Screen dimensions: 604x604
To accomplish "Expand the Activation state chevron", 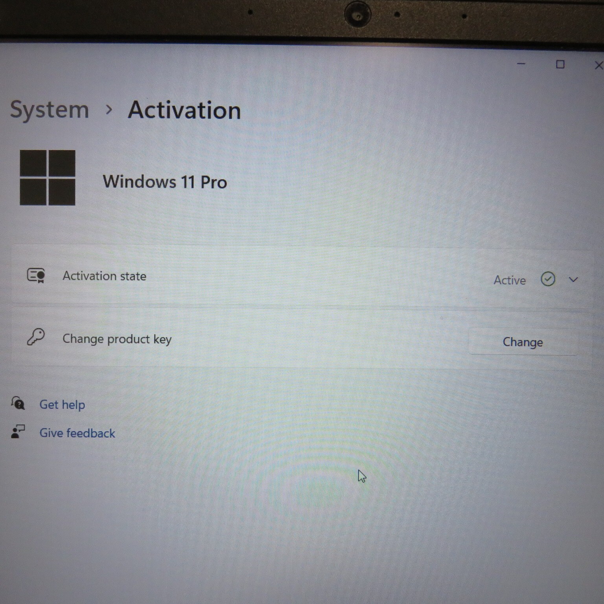I will (573, 280).
